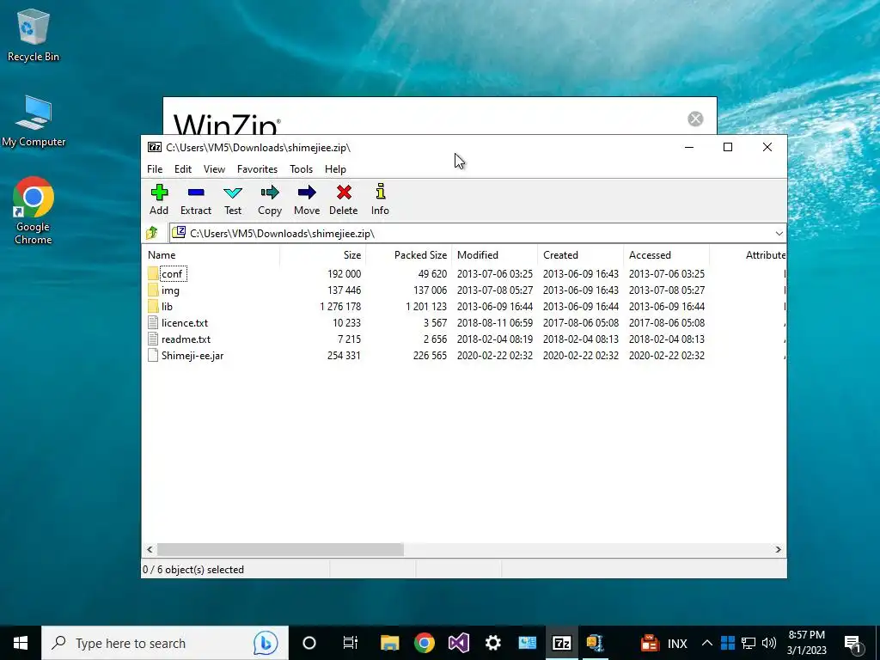
Task: Click the Add toolbar icon
Action: (159, 192)
